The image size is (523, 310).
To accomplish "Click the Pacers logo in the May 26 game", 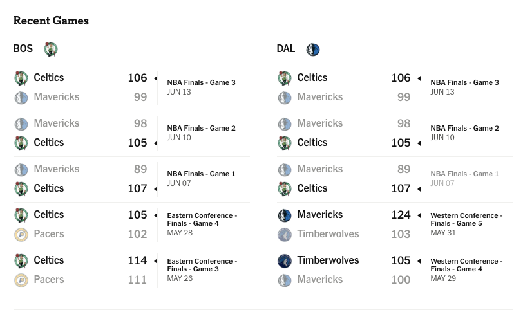I will click(21, 280).
